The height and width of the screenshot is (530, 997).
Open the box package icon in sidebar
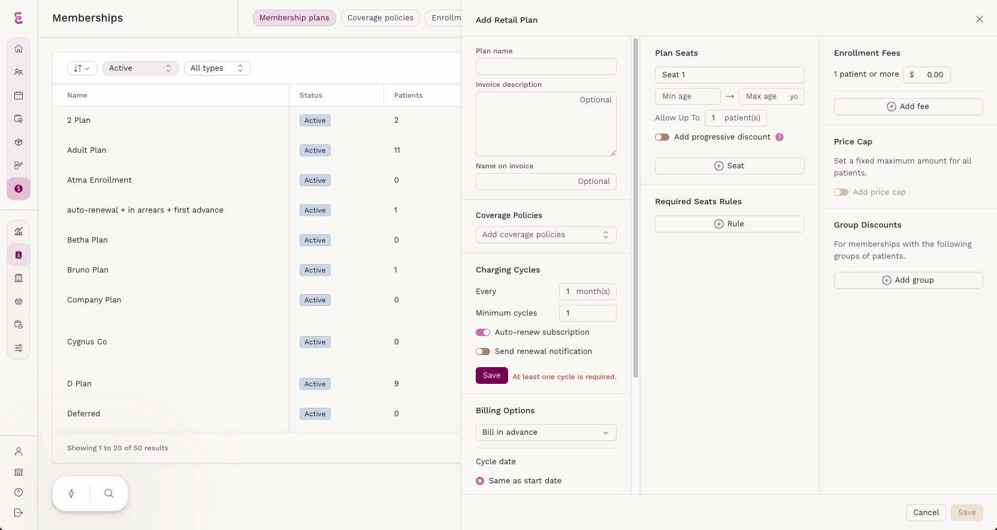point(19,142)
